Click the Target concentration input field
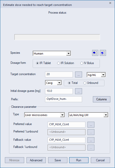Image resolution: width=115 pixels, height=168 pixels. click(59, 74)
